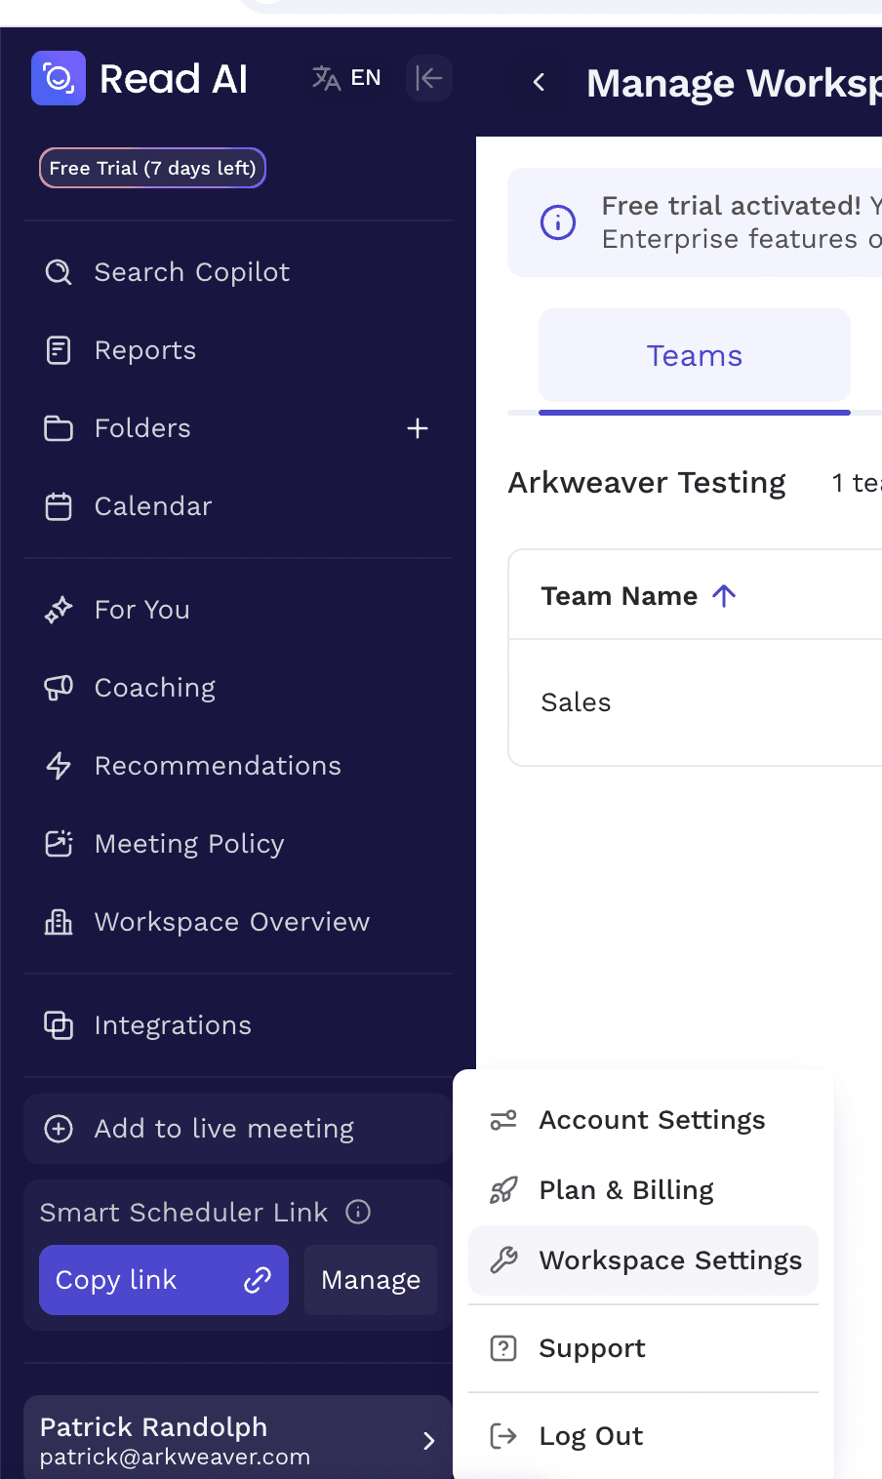This screenshot has height=1479, width=882.
Task: Choose Plan & Billing from the menu
Action: click(x=625, y=1190)
